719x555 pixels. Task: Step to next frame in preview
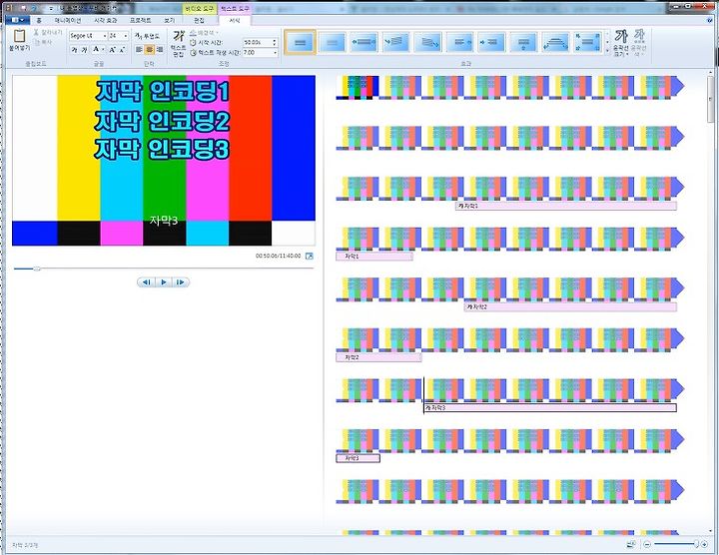click(180, 282)
